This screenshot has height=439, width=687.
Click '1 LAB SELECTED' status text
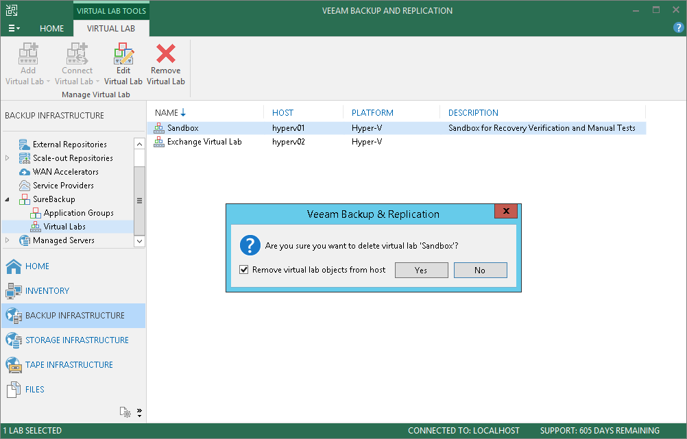click(32, 431)
